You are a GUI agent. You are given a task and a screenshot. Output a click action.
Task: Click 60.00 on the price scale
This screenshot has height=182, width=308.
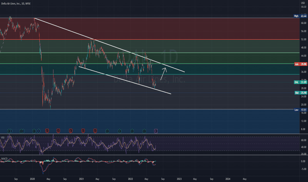tap(303, 23)
